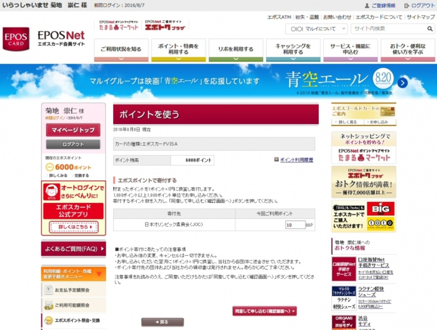Click the gray ログアウト sidebar button
437x330 pixels.
pyautogui.click(x=73, y=144)
